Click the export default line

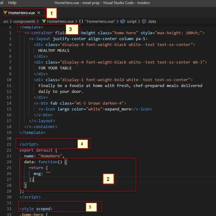tap(38, 150)
